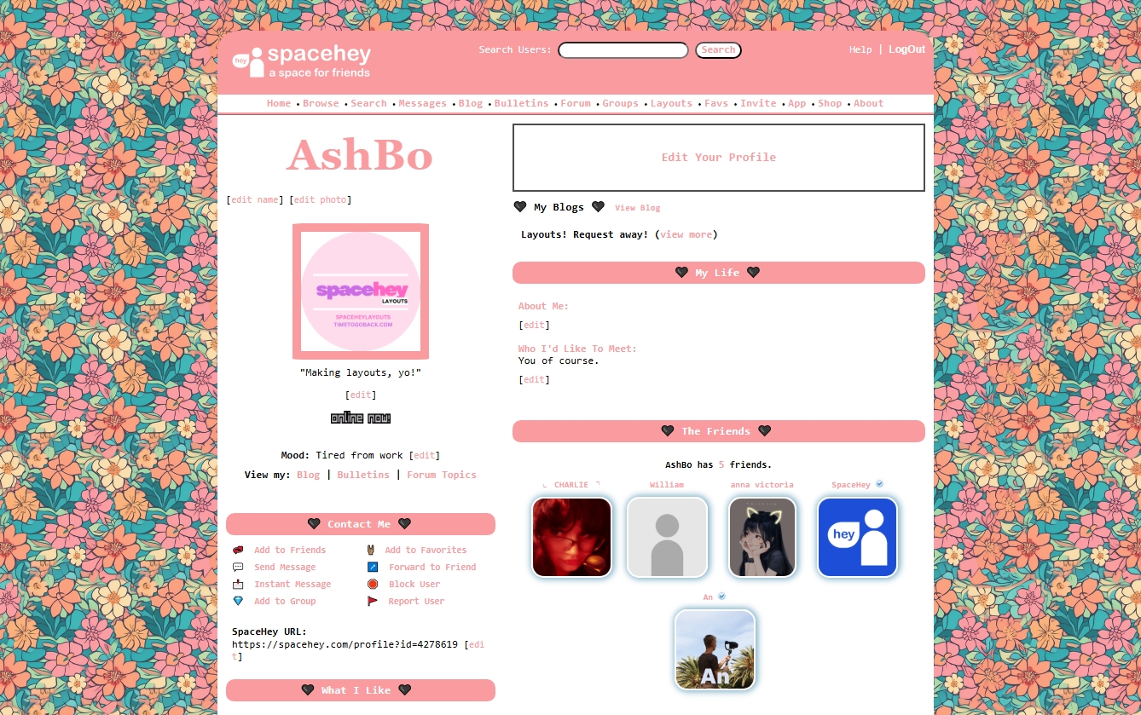
Task: Click the Instant Message icon
Action: tap(238, 584)
